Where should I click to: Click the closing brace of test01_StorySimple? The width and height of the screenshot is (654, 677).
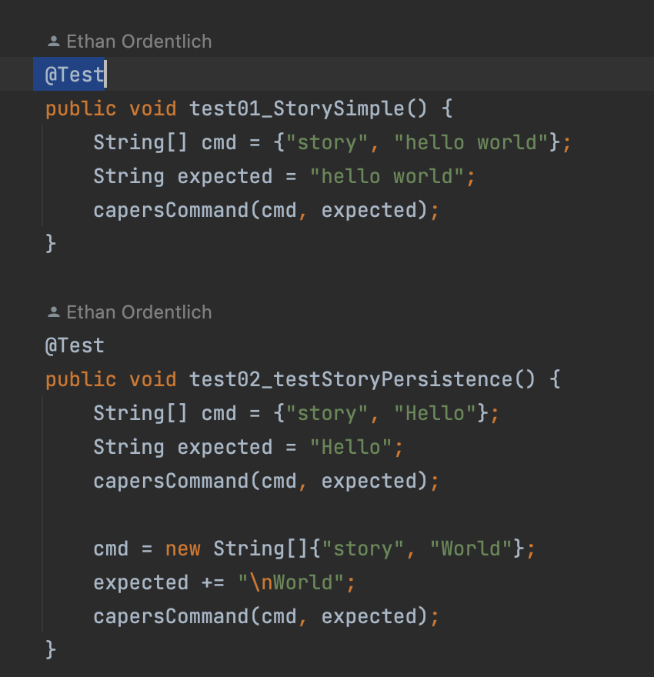pyautogui.click(x=51, y=244)
